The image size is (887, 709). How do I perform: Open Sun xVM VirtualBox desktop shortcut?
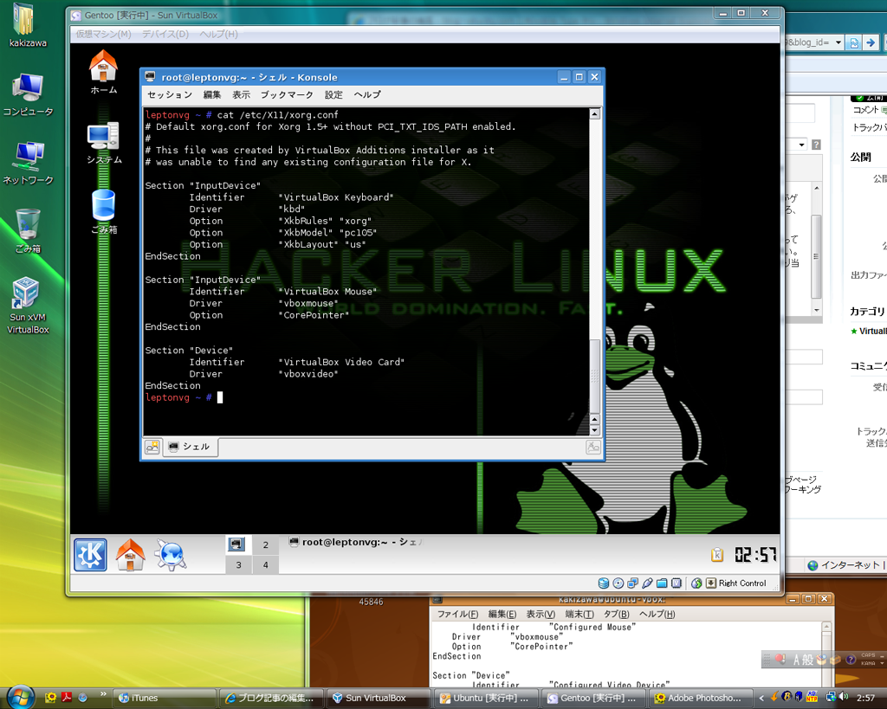point(27,306)
